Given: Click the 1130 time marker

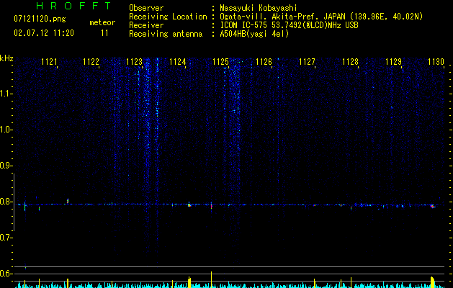Looking at the screenshot, I should coord(436,62).
